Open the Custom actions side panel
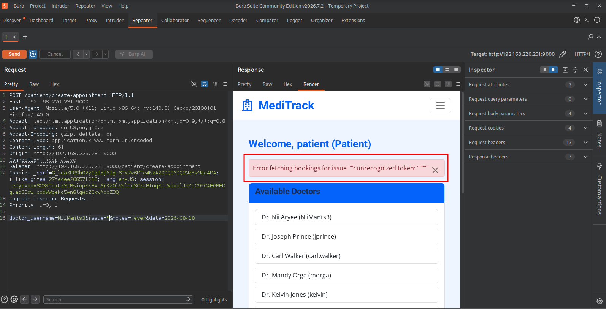This screenshot has height=309, width=606. [x=600, y=189]
